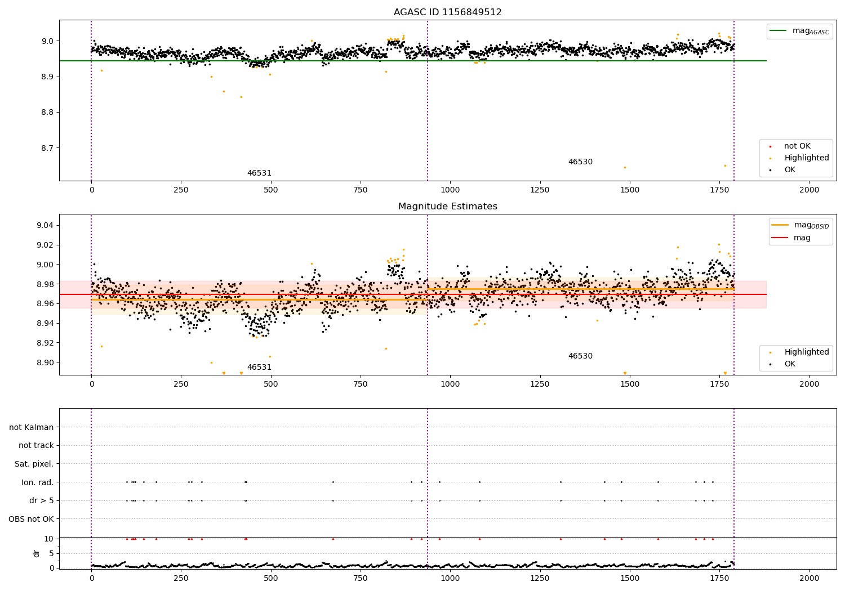Select the orange mag OBSID legend line sample

coord(780,225)
